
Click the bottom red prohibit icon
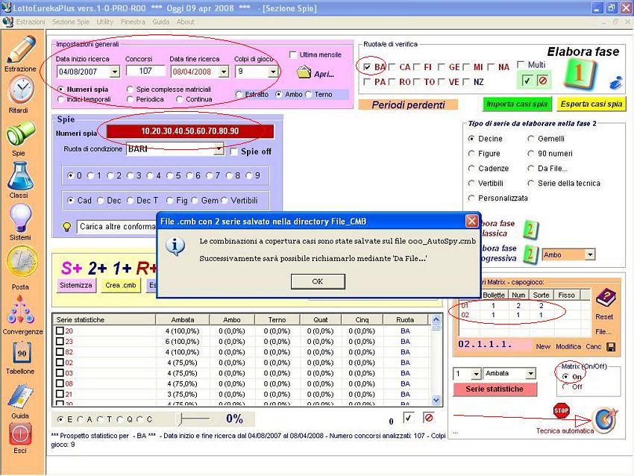coord(429,418)
